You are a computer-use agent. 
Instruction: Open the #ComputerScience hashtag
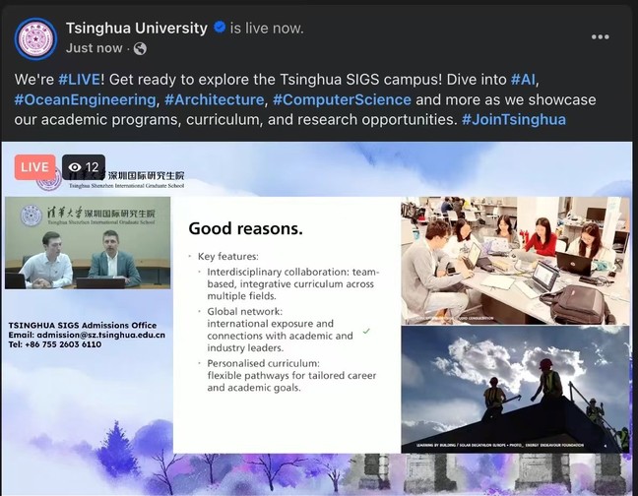coord(342,99)
